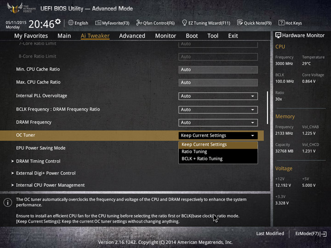Click the globe language icon
This screenshot has width=331, height=248.
[71, 23]
